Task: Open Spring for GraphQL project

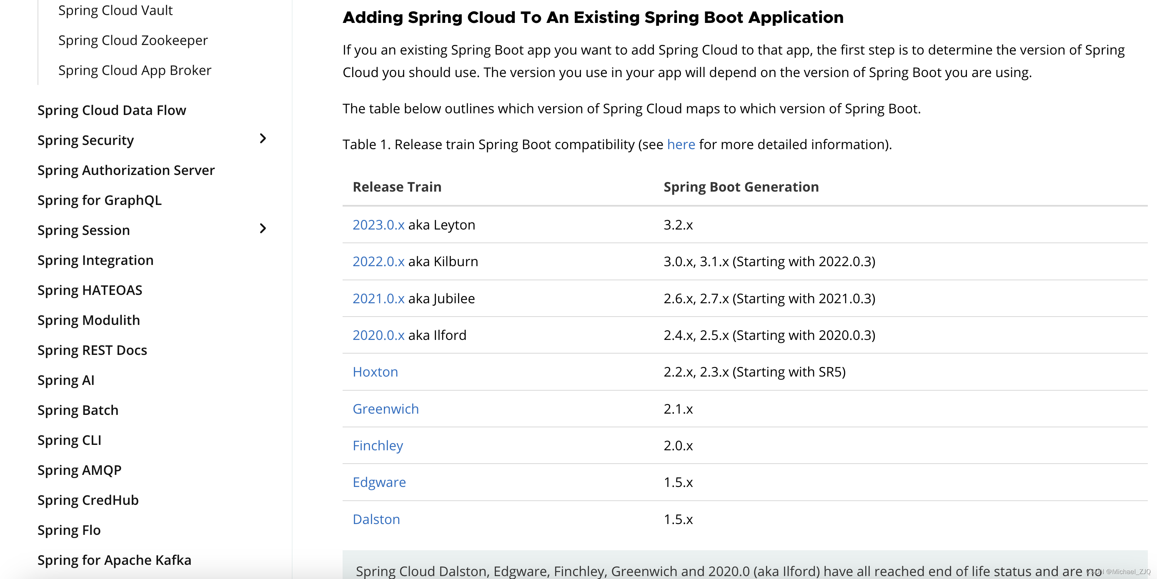Action: coord(100,201)
